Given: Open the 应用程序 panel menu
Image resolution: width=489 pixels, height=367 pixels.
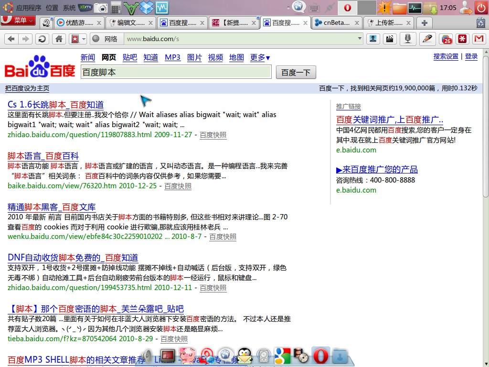Looking at the screenshot, I should [x=23, y=8].
